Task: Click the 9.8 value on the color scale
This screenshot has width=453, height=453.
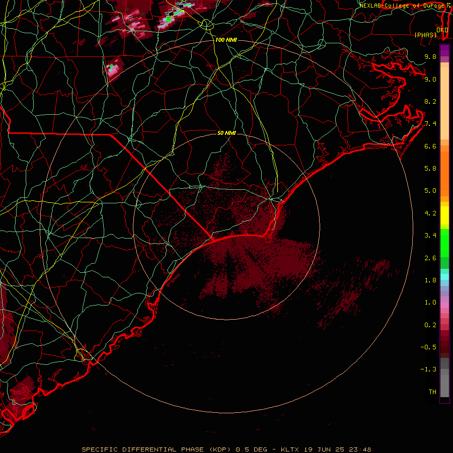Action: 430,56
